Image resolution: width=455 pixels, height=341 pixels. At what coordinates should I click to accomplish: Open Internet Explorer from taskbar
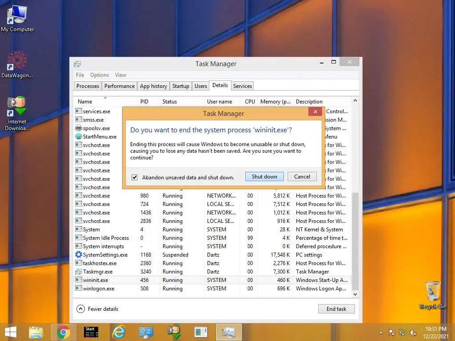click(x=119, y=332)
